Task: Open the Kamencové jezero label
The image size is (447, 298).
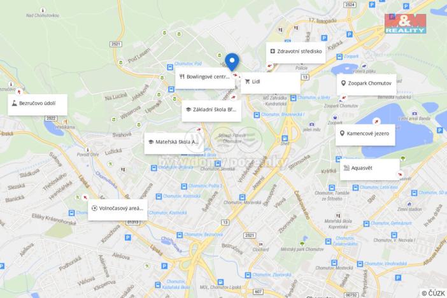Action: 365,134
